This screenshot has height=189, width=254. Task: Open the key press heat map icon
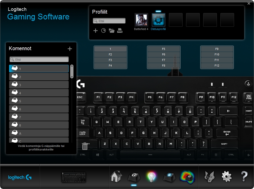click(187, 177)
